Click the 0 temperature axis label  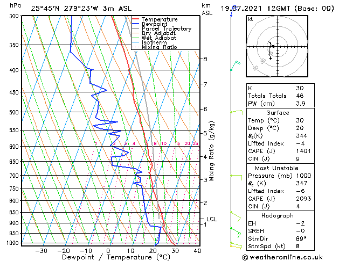[108, 251]
